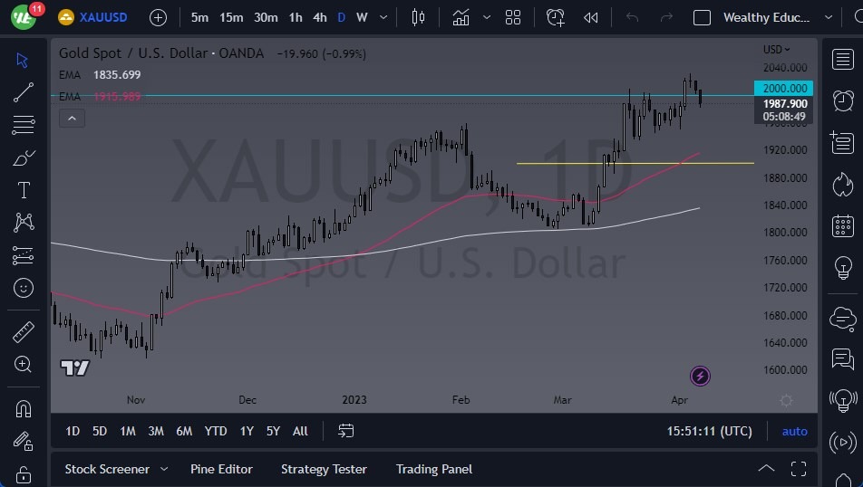This screenshot has width=863, height=487.
Task: Redo the last chart action
Action: (x=666, y=17)
